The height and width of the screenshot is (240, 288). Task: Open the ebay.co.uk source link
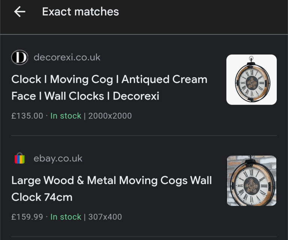coord(58,158)
